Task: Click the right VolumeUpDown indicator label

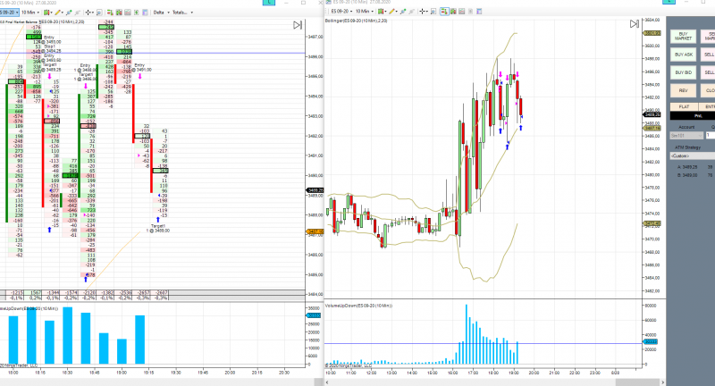Action: tap(359, 306)
